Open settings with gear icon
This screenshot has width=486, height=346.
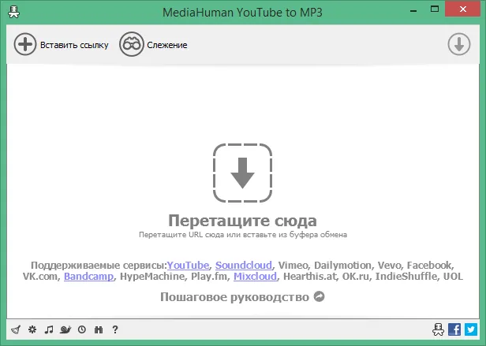(32, 329)
